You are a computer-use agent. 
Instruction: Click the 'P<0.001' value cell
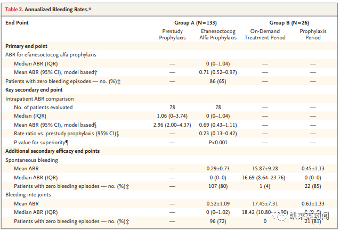[x=217, y=143]
